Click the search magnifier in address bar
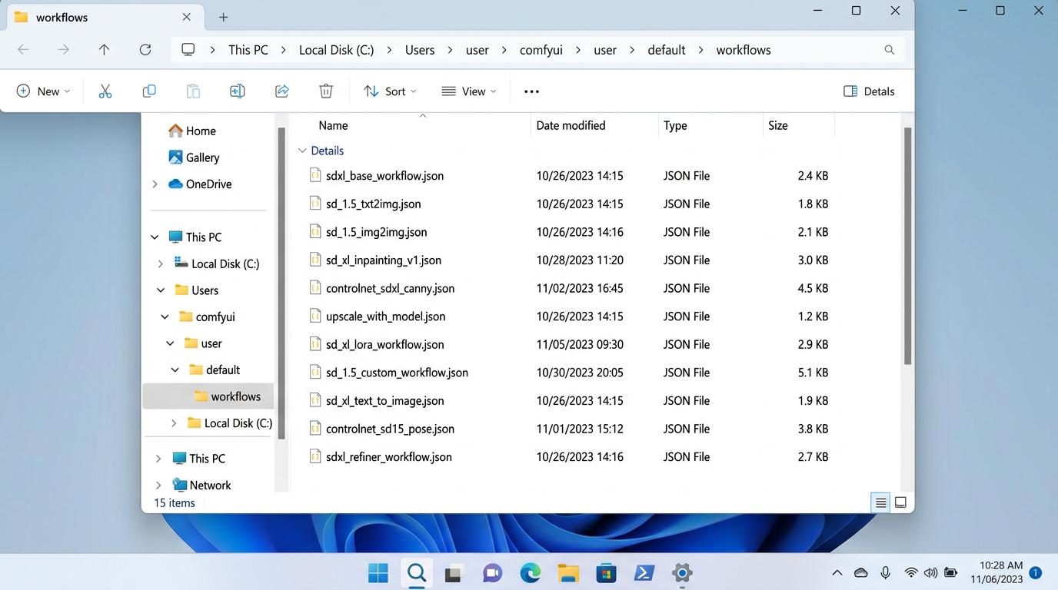The width and height of the screenshot is (1058, 590). pyautogui.click(x=889, y=50)
